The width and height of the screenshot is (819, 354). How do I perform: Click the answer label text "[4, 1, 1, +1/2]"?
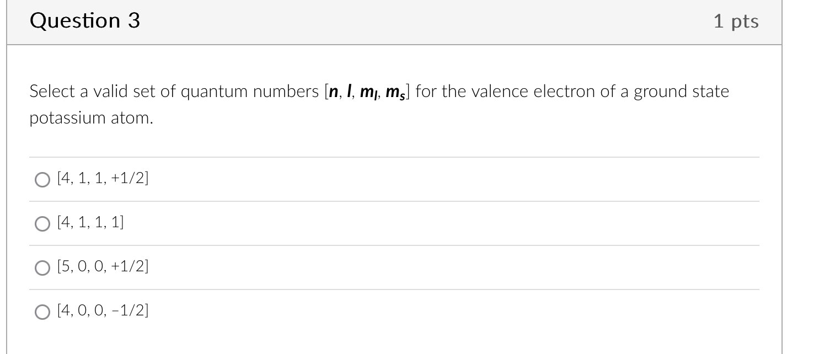click(x=103, y=179)
